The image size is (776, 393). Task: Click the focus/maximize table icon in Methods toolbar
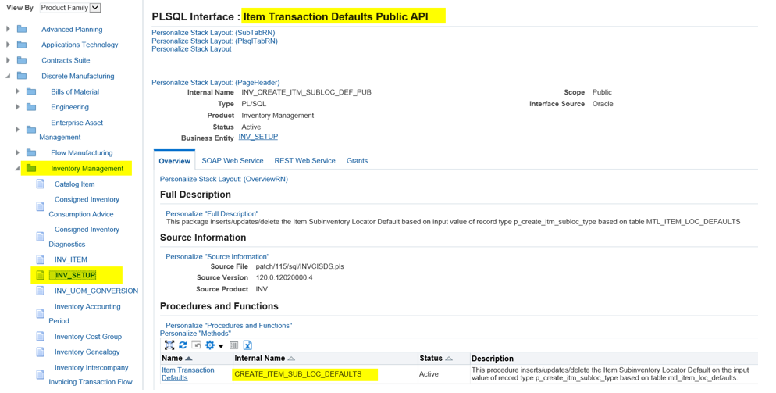[169, 345]
